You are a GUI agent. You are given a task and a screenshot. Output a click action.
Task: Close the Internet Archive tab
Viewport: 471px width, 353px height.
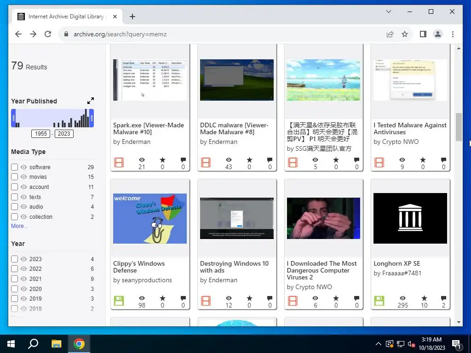[115, 17]
